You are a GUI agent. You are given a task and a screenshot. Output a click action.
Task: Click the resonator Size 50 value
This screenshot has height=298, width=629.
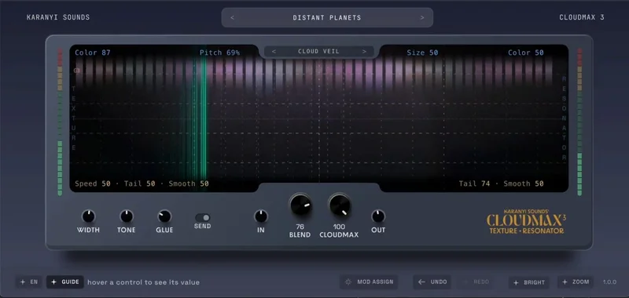(422, 53)
